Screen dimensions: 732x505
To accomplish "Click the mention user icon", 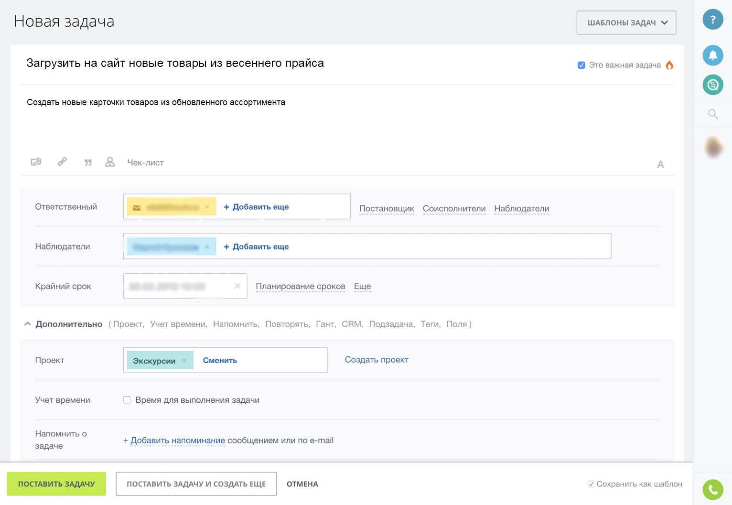I will pyautogui.click(x=110, y=162).
